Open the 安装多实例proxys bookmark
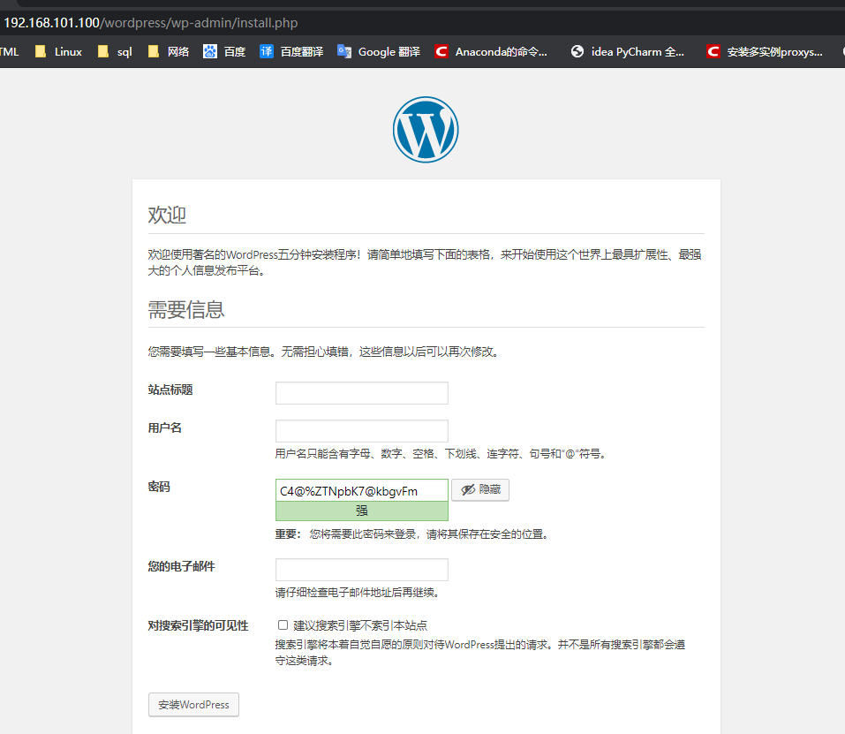Screen dimensions: 845x734 [x=765, y=51]
